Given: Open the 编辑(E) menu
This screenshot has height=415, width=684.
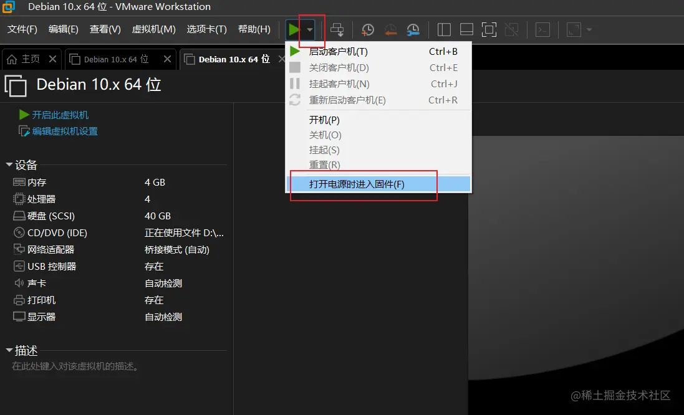Looking at the screenshot, I should click(x=63, y=29).
